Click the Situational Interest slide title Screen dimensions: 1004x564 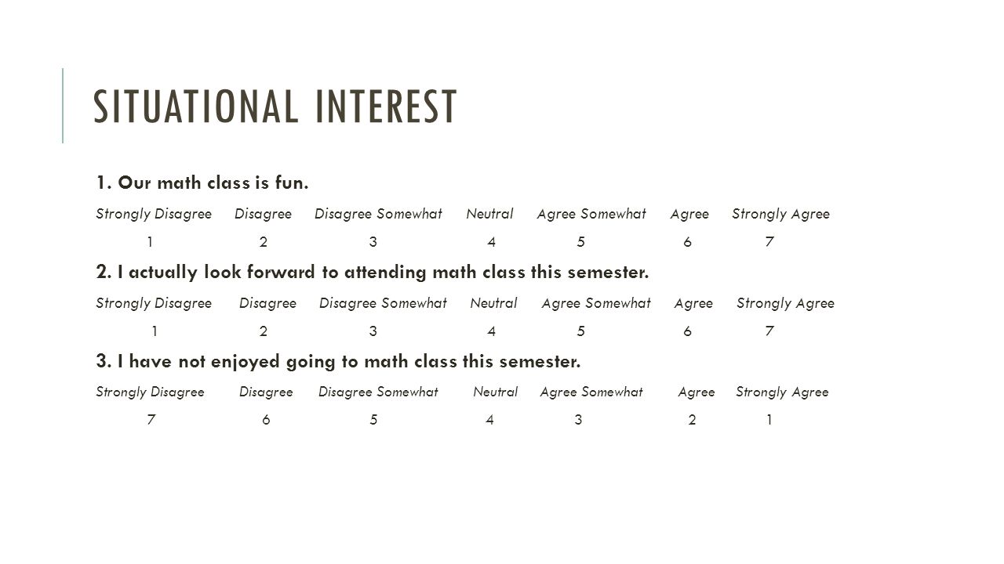pyautogui.click(x=275, y=107)
